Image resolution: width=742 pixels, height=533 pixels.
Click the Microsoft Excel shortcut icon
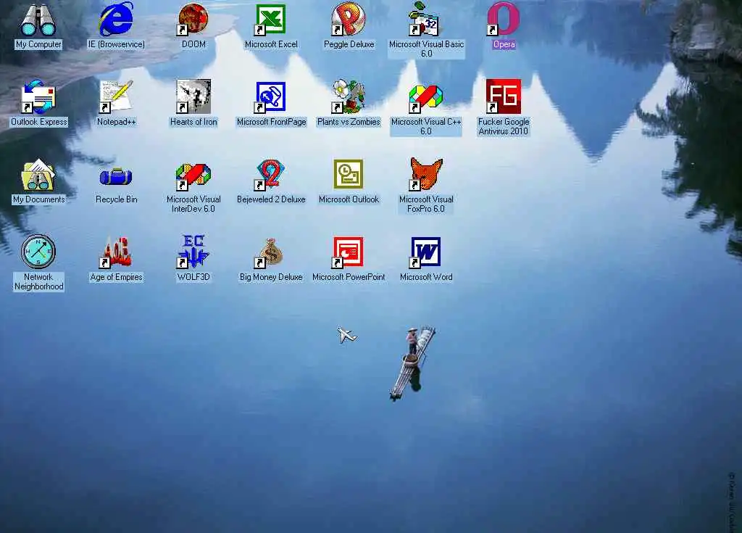271,20
